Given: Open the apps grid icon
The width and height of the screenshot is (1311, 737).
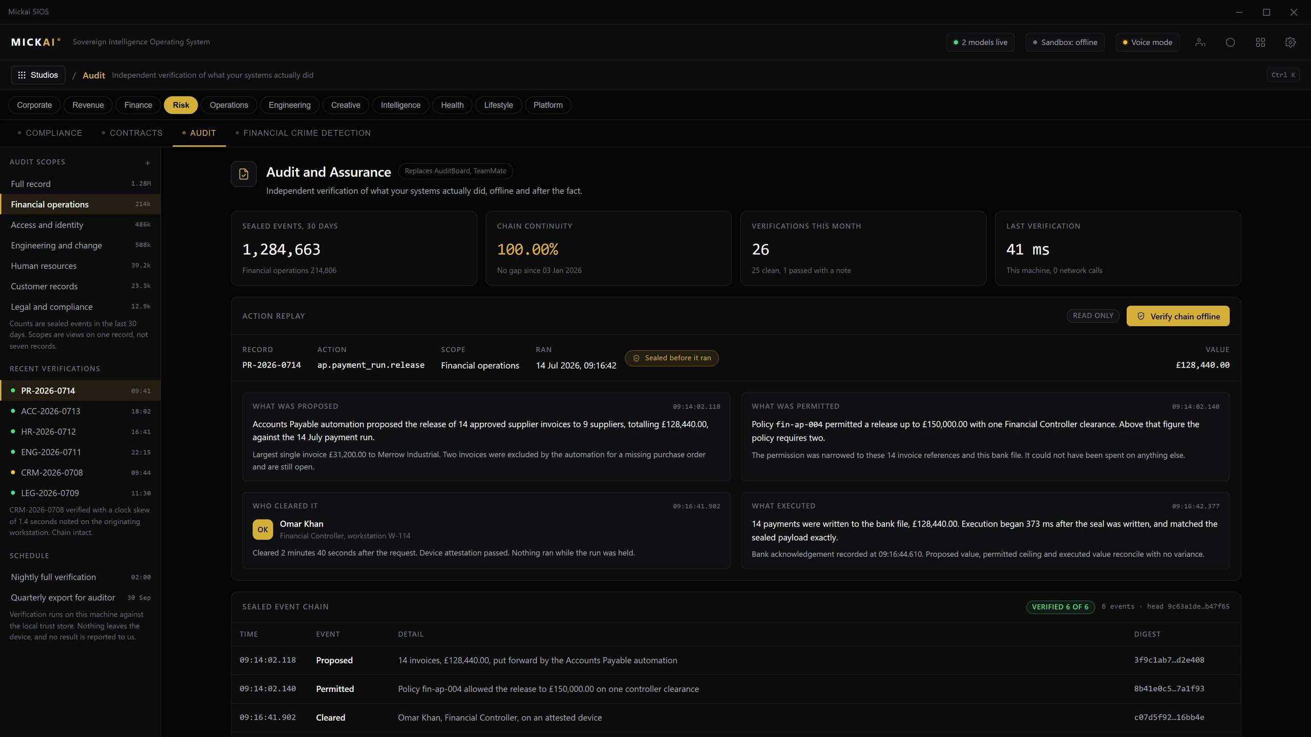Looking at the screenshot, I should pos(1260,42).
